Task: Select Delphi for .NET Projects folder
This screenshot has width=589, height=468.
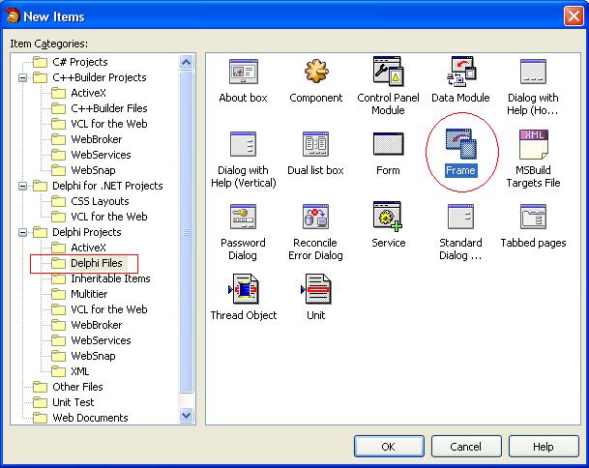Action: [107, 186]
